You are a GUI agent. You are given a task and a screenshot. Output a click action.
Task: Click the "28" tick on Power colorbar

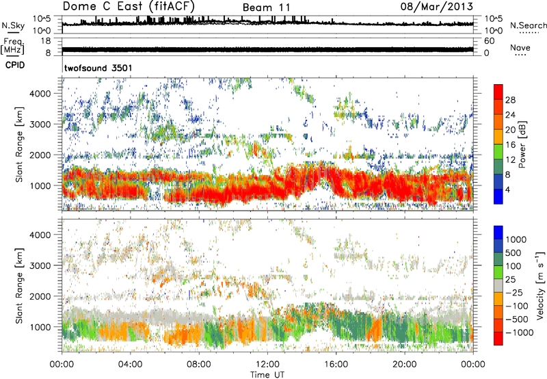click(x=510, y=100)
